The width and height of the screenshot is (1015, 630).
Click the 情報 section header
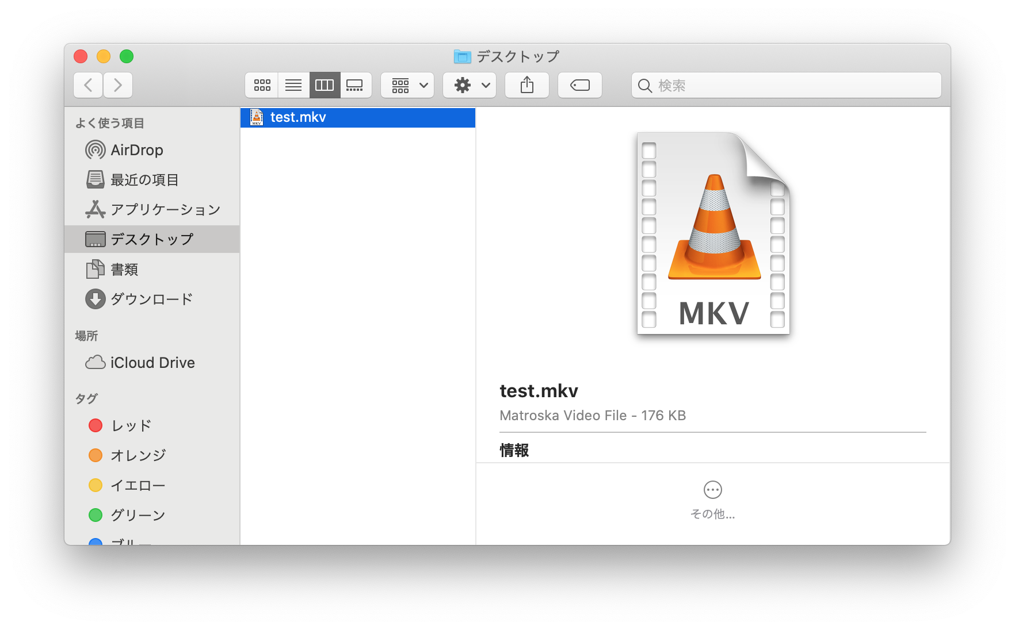[514, 450]
